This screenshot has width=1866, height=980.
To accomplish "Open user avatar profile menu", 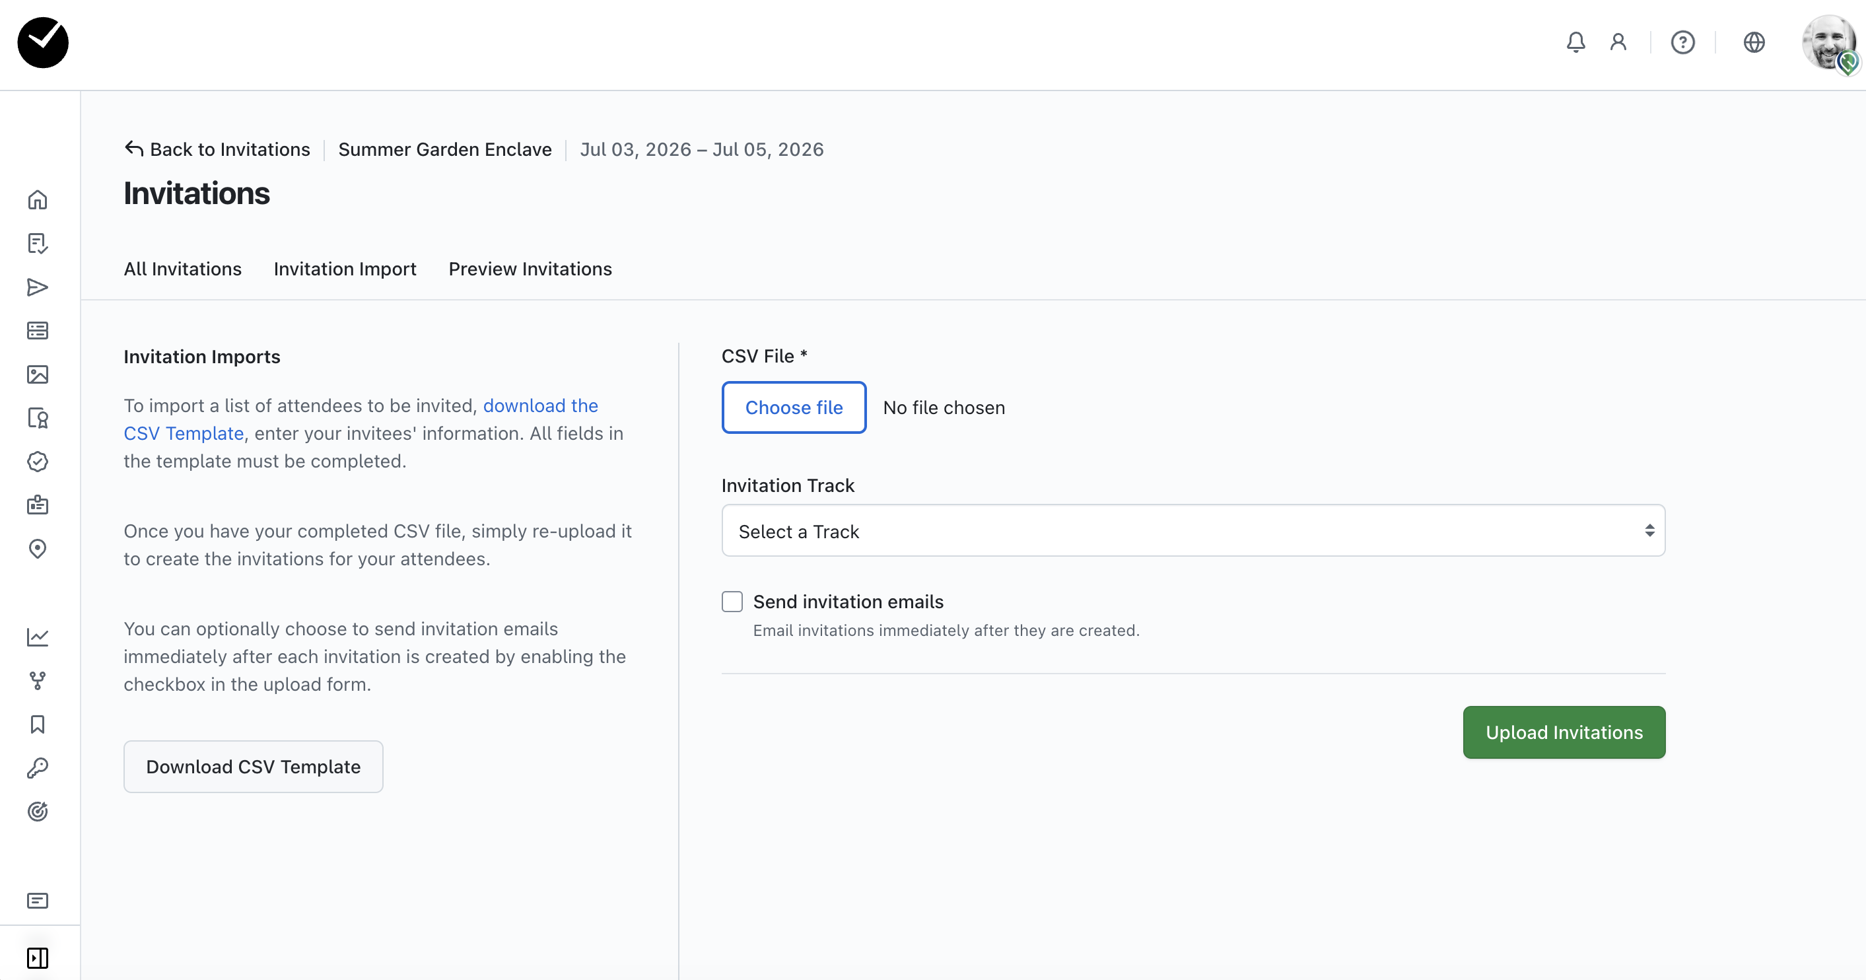I will pyautogui.click(x=1829, y=44).
